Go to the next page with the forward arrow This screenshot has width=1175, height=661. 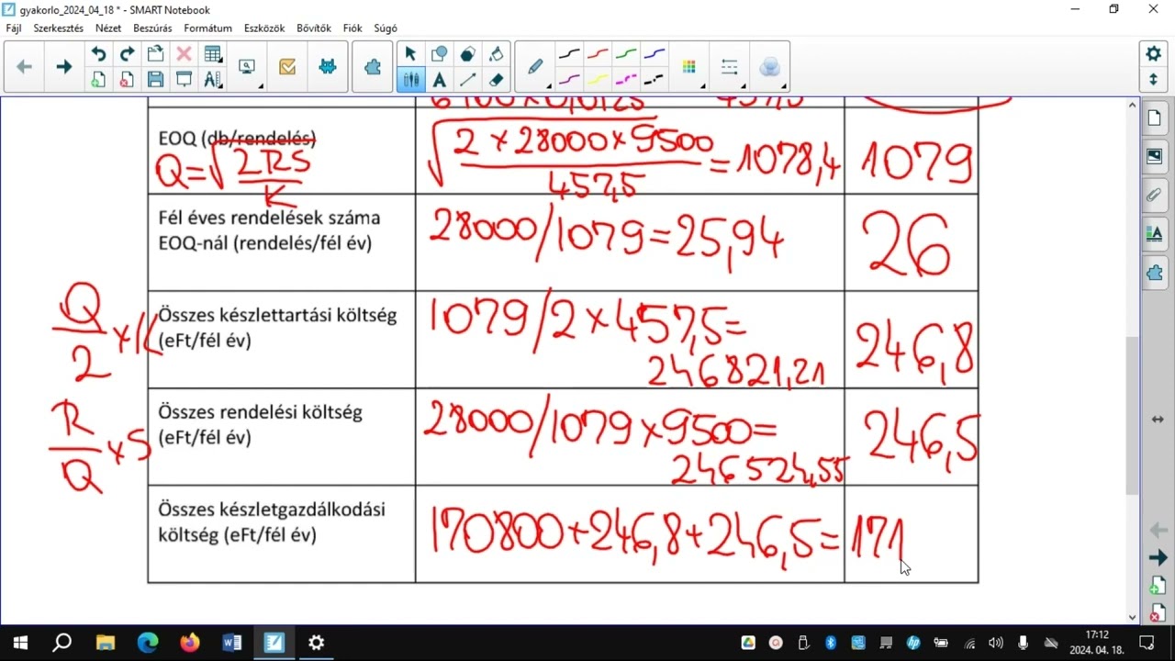pyautogui.click(x=63, y=67)
